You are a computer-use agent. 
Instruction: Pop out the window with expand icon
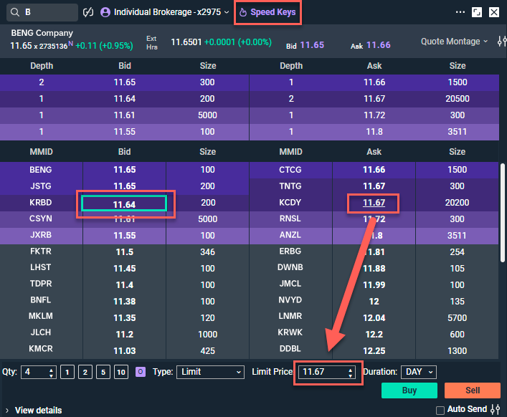tap(477, 12)
